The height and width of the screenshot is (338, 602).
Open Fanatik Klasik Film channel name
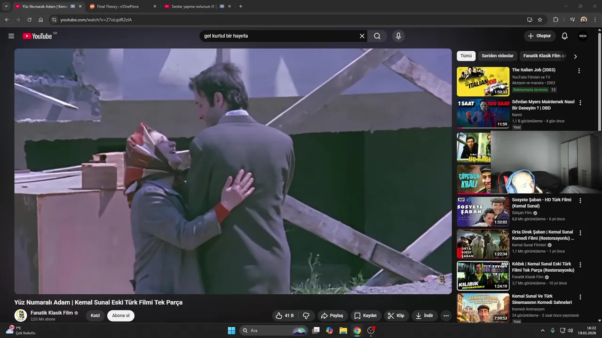point(52,313)
